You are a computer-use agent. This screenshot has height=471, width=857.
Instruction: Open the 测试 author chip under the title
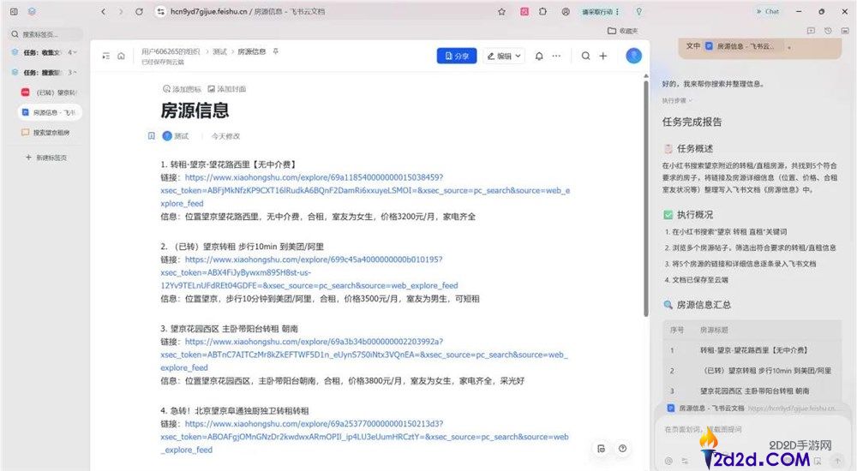[176, 136]
